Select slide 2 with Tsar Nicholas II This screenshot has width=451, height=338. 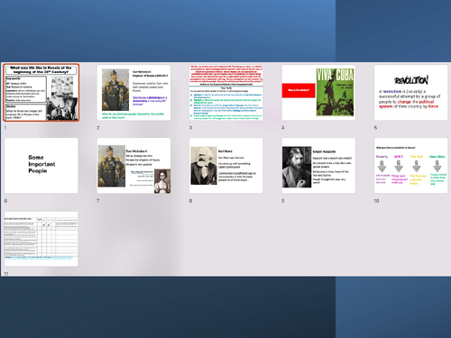click(133, 93)
